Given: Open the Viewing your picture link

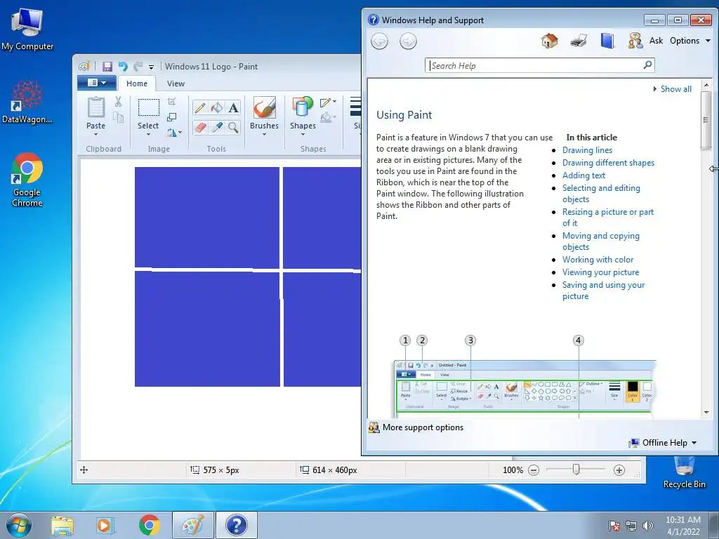Looking at the screenshot, I should (x=600, y=272).
